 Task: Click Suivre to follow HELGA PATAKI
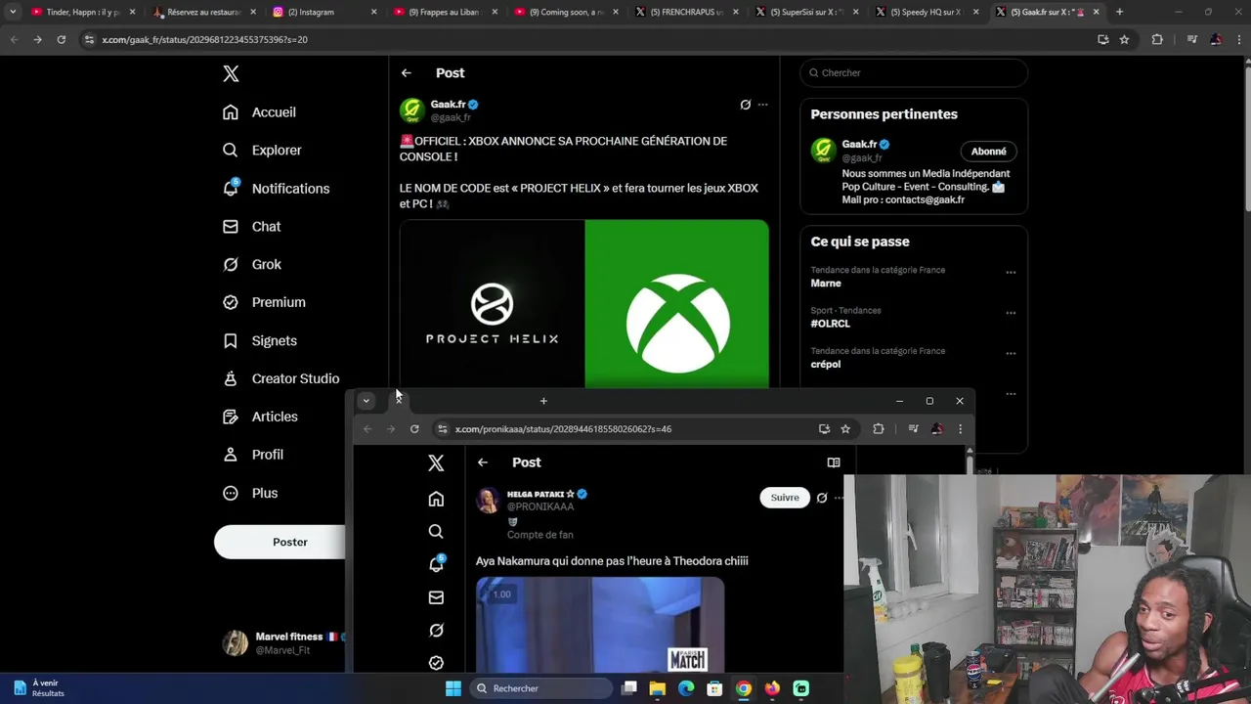tap(785, 498)
